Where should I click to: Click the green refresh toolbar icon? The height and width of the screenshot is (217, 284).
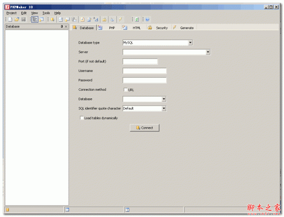[137, 19]
